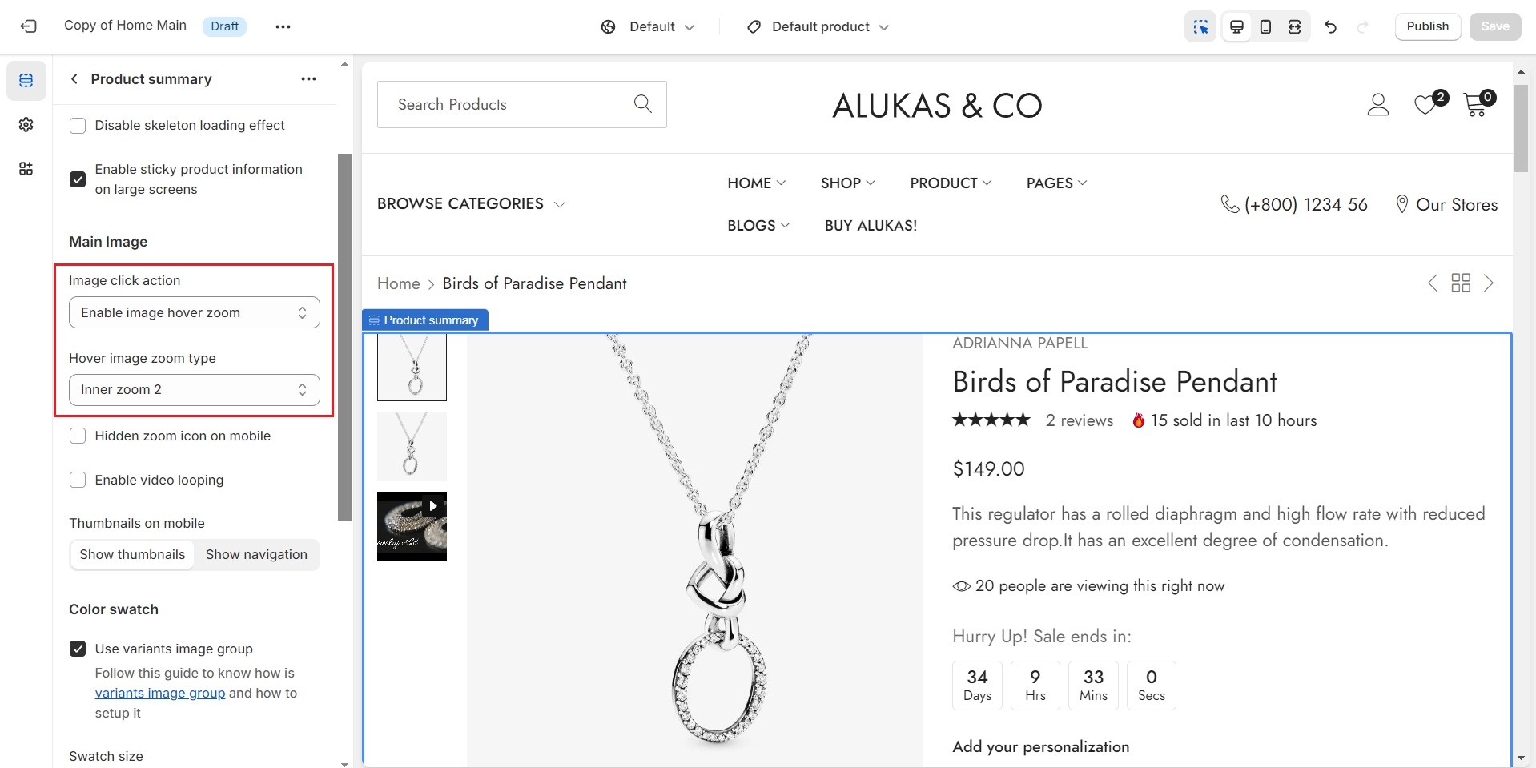Select the video thumbnail in gallery
Viewport: 1536px width, 768px height.
[x=412, y=526]
